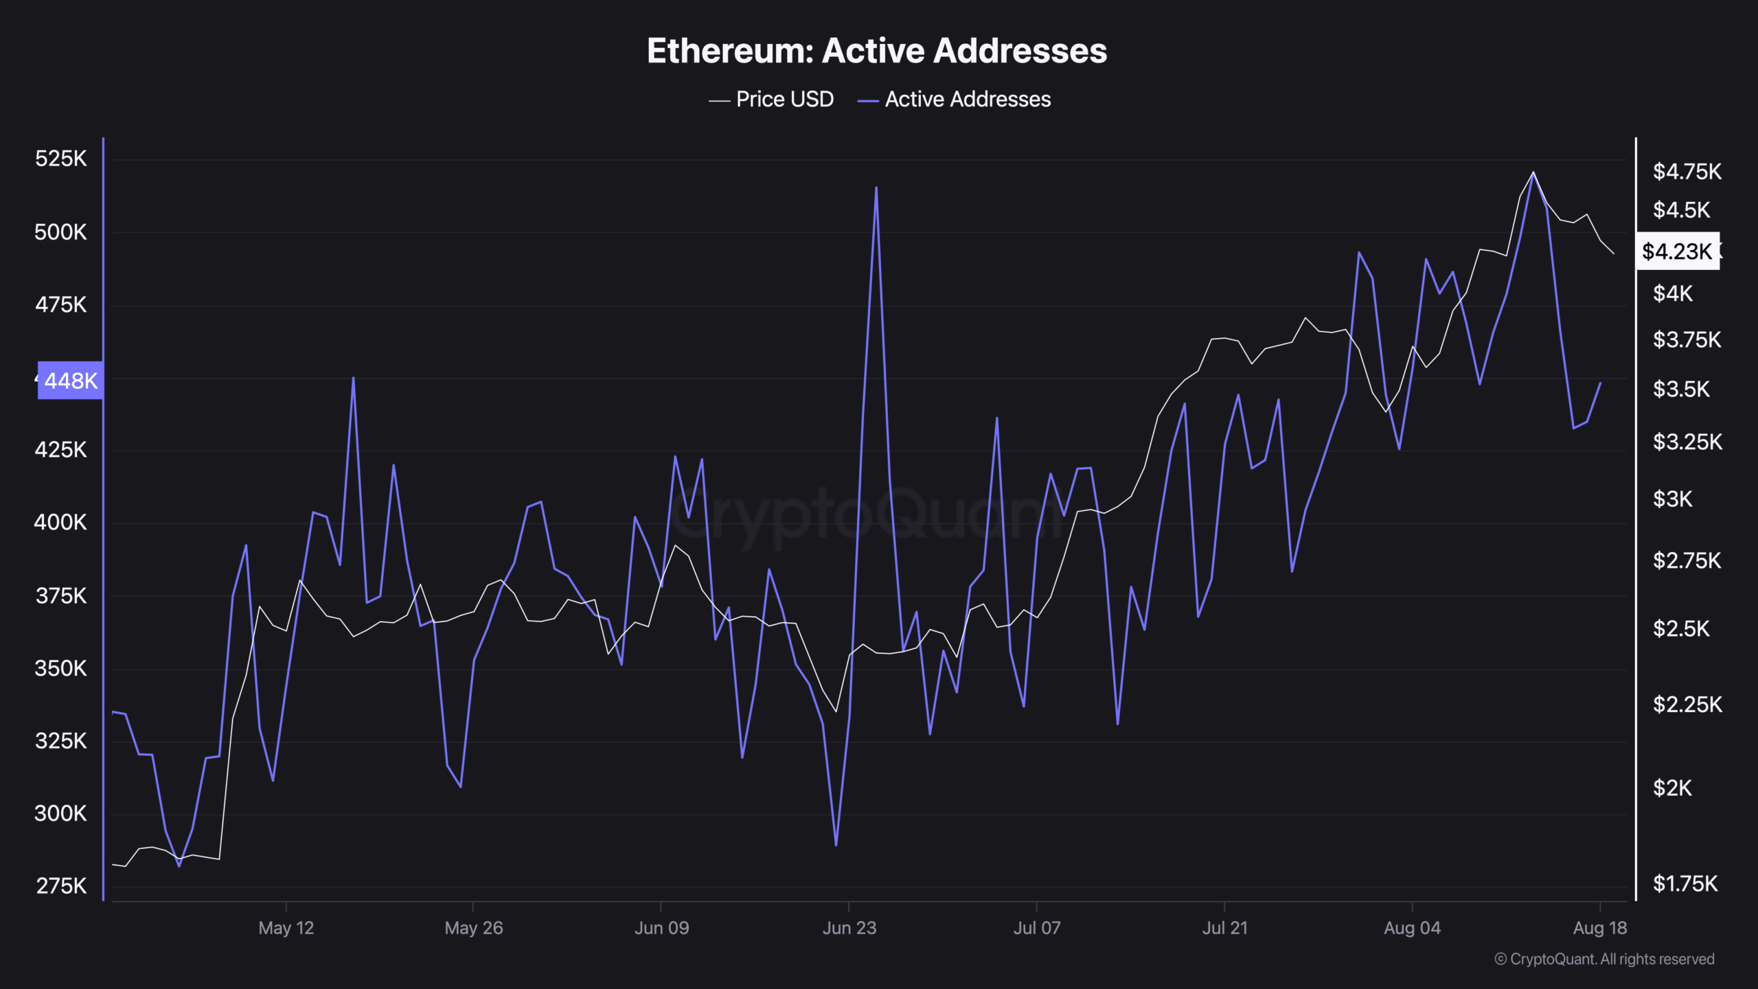Viewport: 1758px width, 989px height.
Task: Click the purple spike peak near Jun 23
Action: tap(877, 187)
